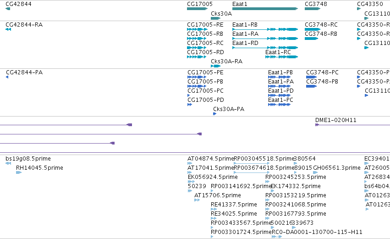Click EST label RH14045.5prime
Image resolution: width=390 pixels, height=239 pixels.
point(39,168)
